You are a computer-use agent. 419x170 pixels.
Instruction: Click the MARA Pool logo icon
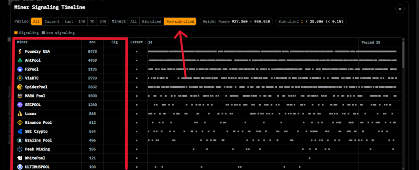[x=20, y=96]
